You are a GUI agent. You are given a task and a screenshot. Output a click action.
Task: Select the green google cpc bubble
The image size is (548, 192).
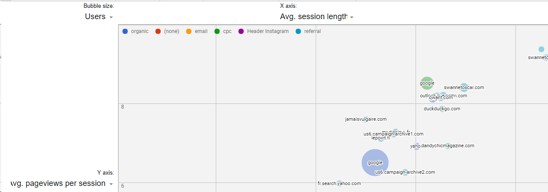tap(427, 83)
